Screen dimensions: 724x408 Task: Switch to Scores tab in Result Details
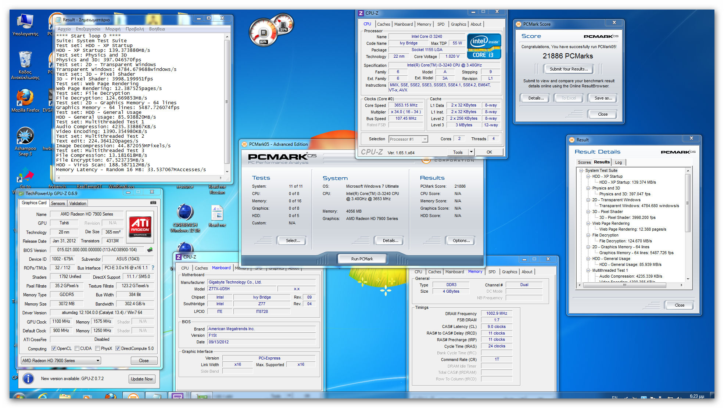(x=584, y=162)
